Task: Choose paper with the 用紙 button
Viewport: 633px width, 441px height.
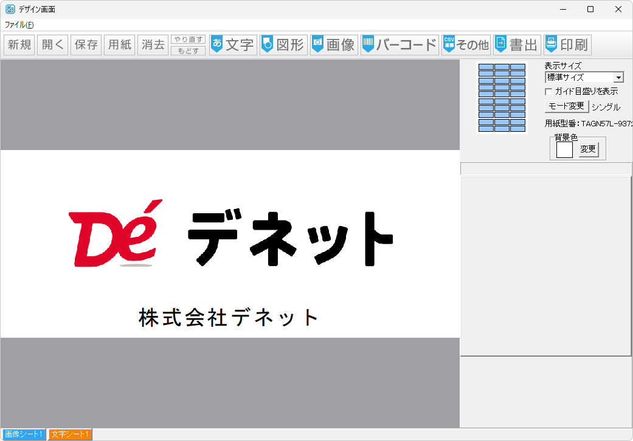Action: (x=120, y=44)
